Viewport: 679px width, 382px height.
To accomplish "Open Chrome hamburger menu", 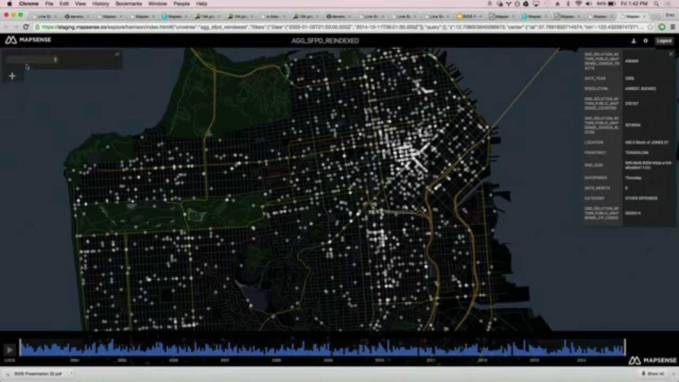I will 672,27.
